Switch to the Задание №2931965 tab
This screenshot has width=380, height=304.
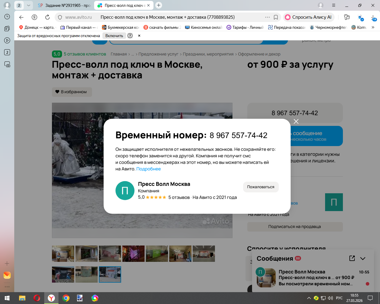pyautogui.click(x=64, y=5)
